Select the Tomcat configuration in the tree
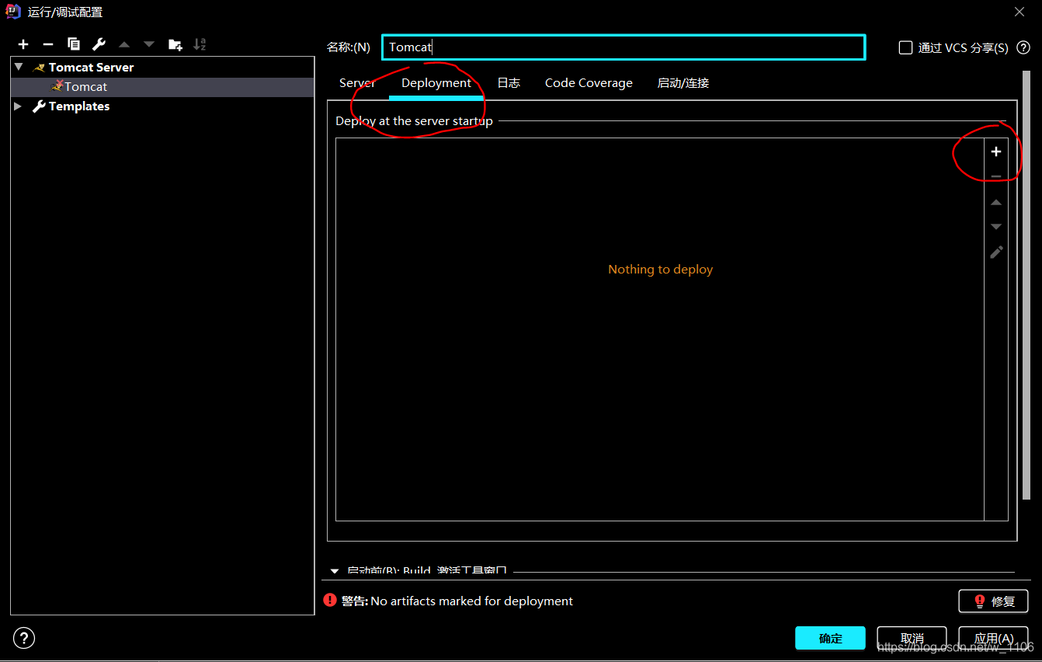Screen dimensions: 1042x662 [86, 86]
